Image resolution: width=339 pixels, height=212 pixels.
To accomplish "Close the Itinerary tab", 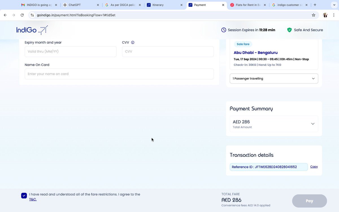I will (181, 5).
